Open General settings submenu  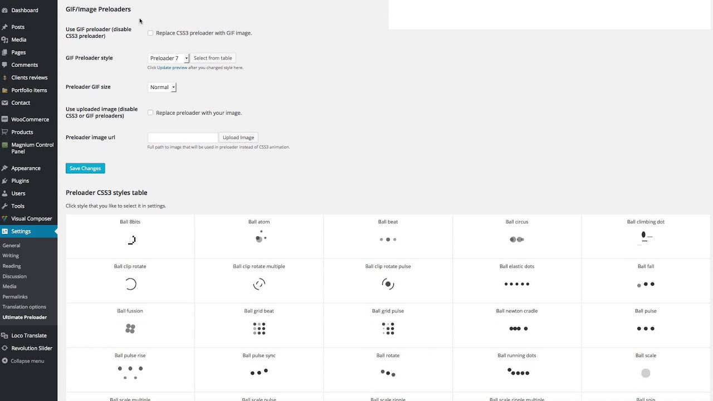pyautogui.click(x=11, y=246)
